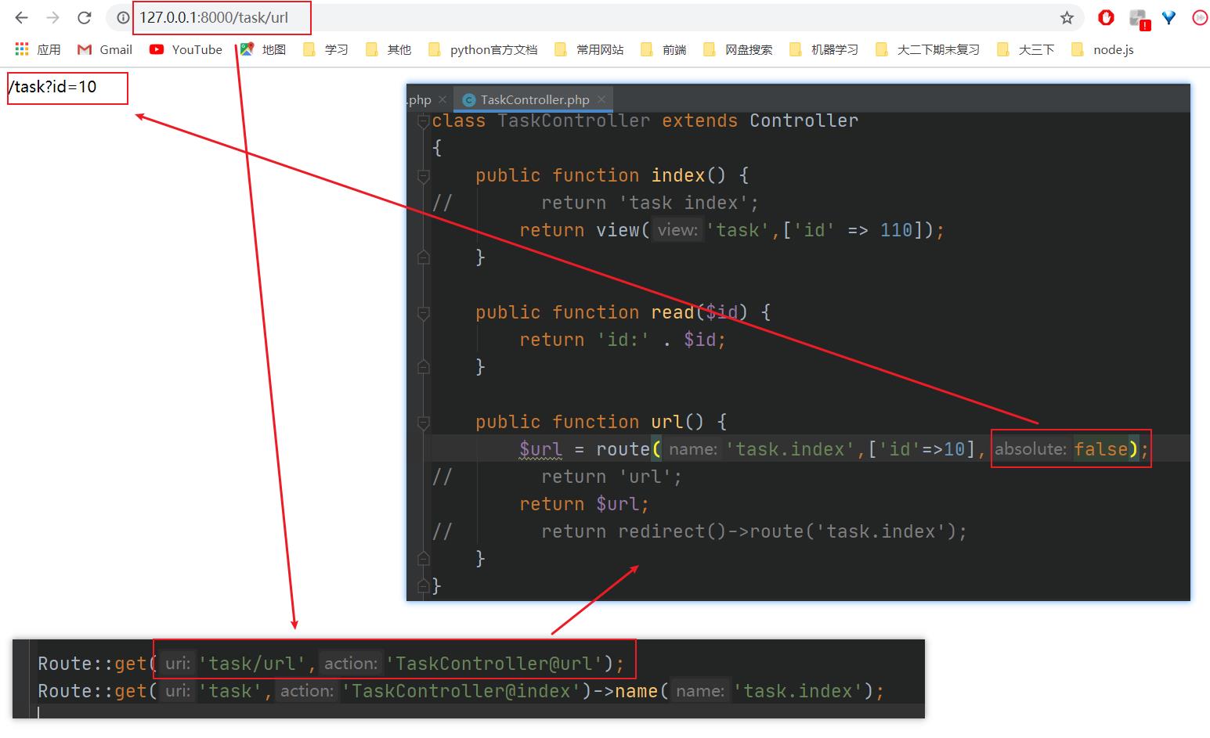Open the Gmail bookmark
Viewport: 1210px width, 738px height.
click(x=104, y=49)
